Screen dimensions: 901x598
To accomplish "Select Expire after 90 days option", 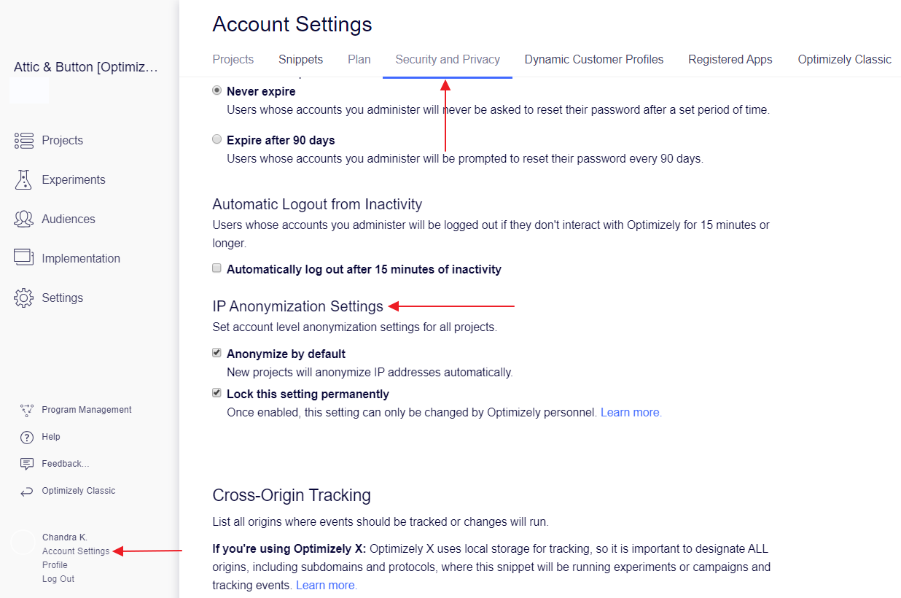I will [x=217, y=139].
